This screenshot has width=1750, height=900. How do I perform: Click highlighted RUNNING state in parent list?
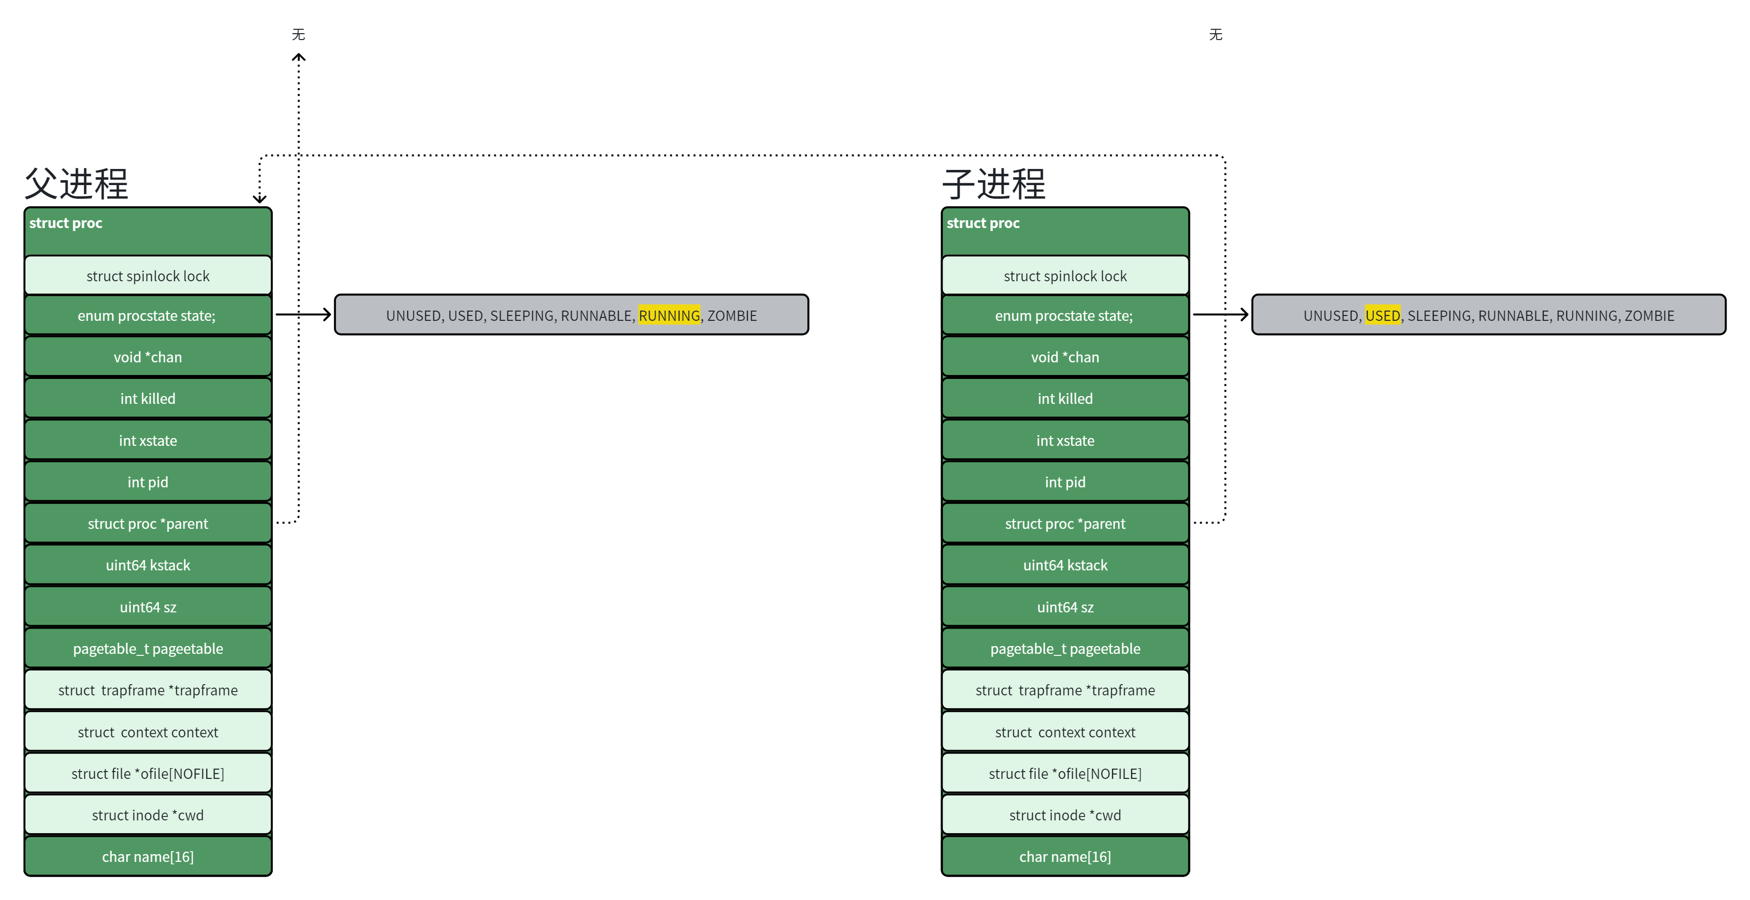coord(669,315)
